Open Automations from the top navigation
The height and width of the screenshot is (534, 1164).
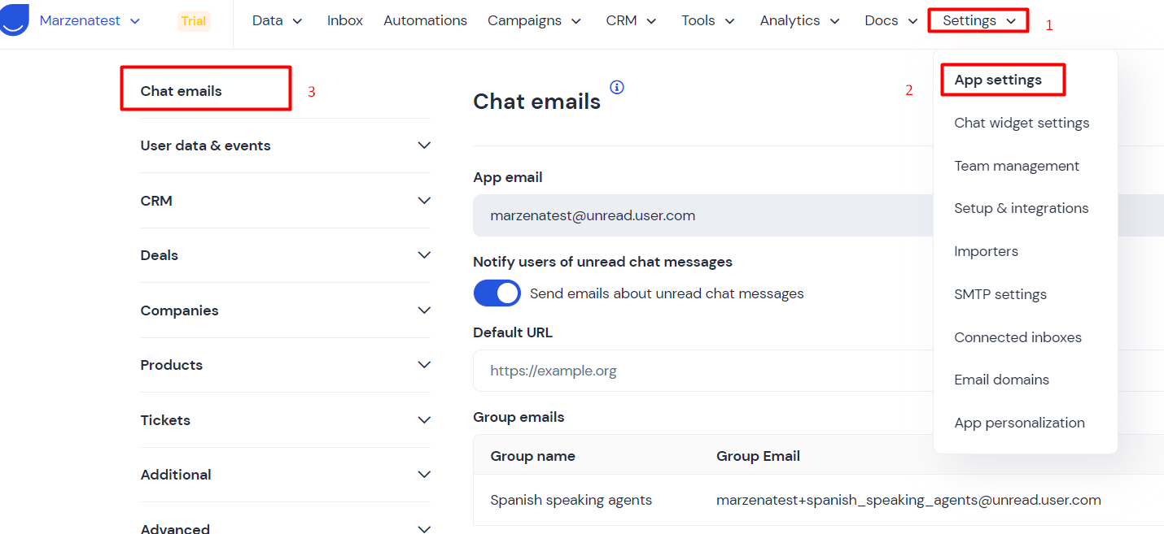tap(426, 20)
